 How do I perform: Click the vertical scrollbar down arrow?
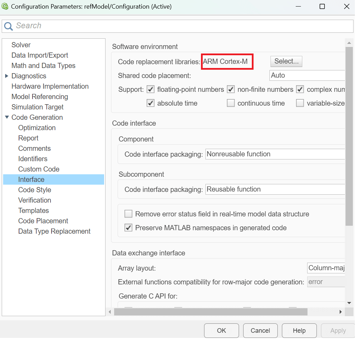coord(349,303)
